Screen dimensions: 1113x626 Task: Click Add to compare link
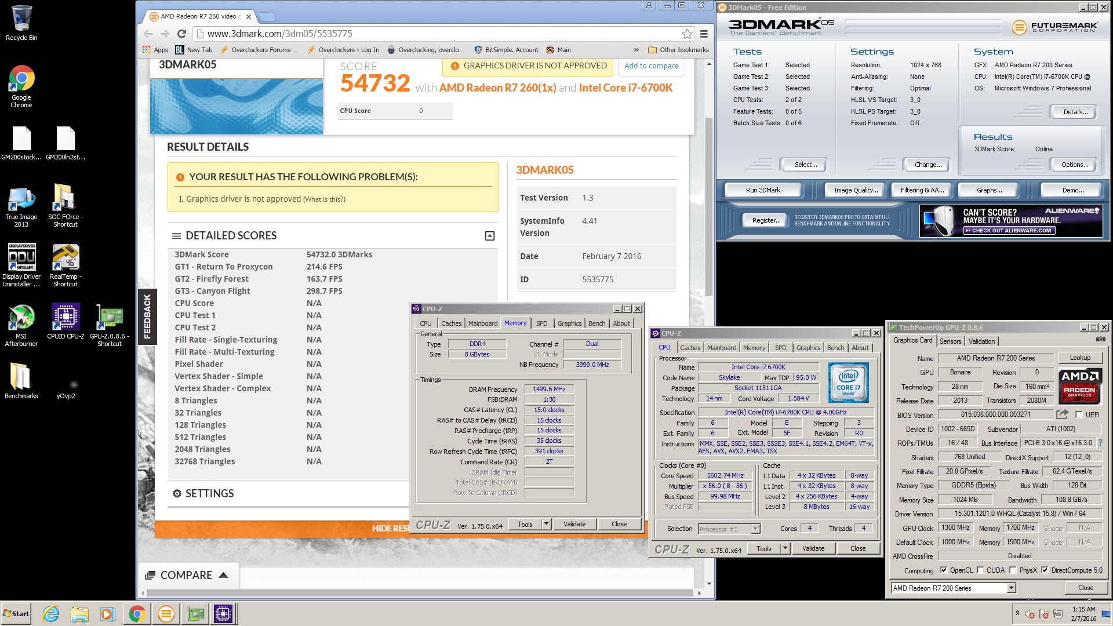651,65
